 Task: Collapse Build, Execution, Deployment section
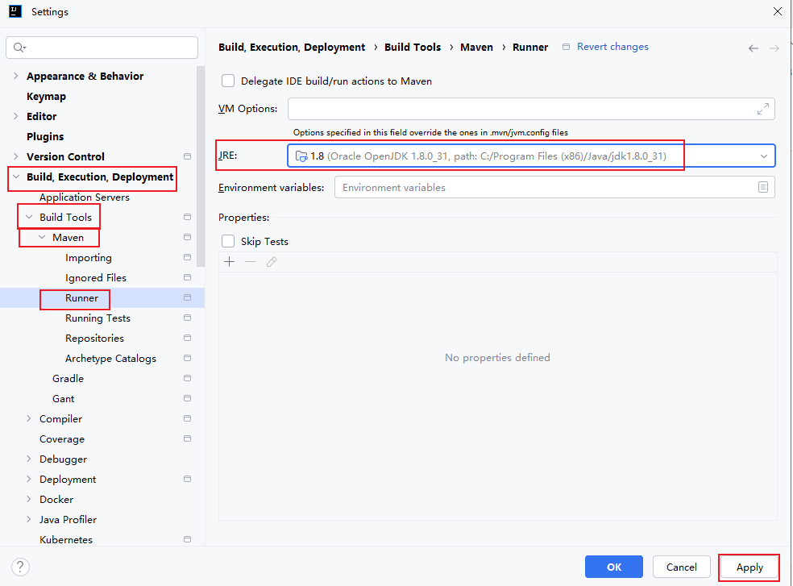click(15, 177)
